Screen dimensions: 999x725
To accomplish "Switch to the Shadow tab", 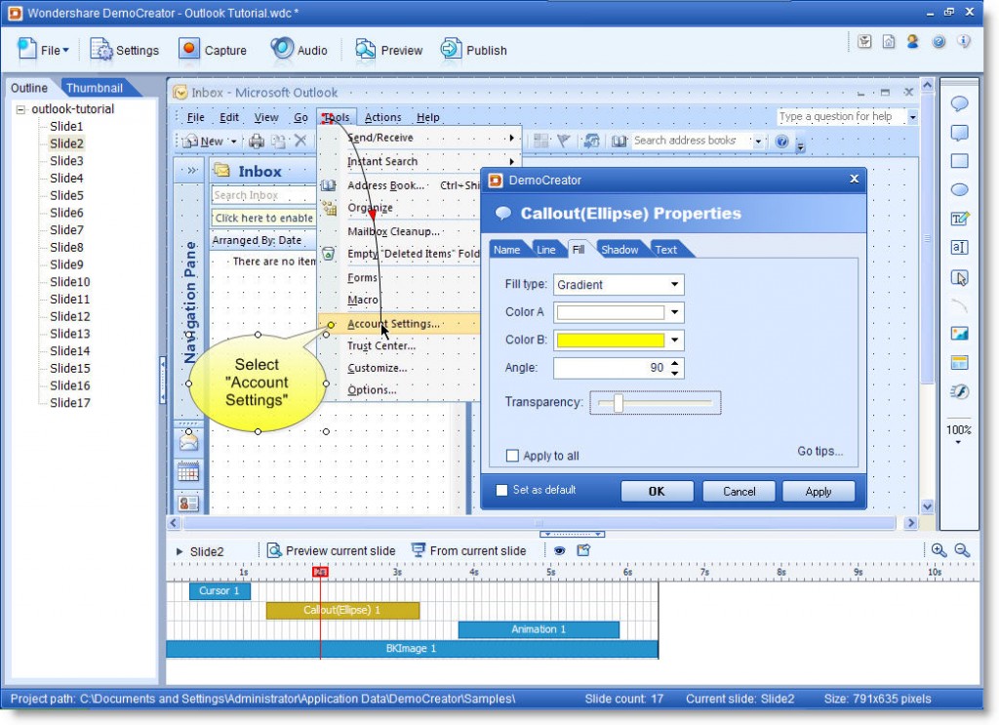I will (x=619, y=250).
